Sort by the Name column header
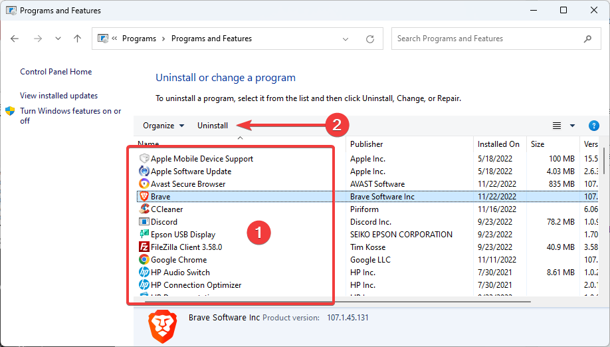The width and height of the screenshot is (610, 347). [148, 144]
